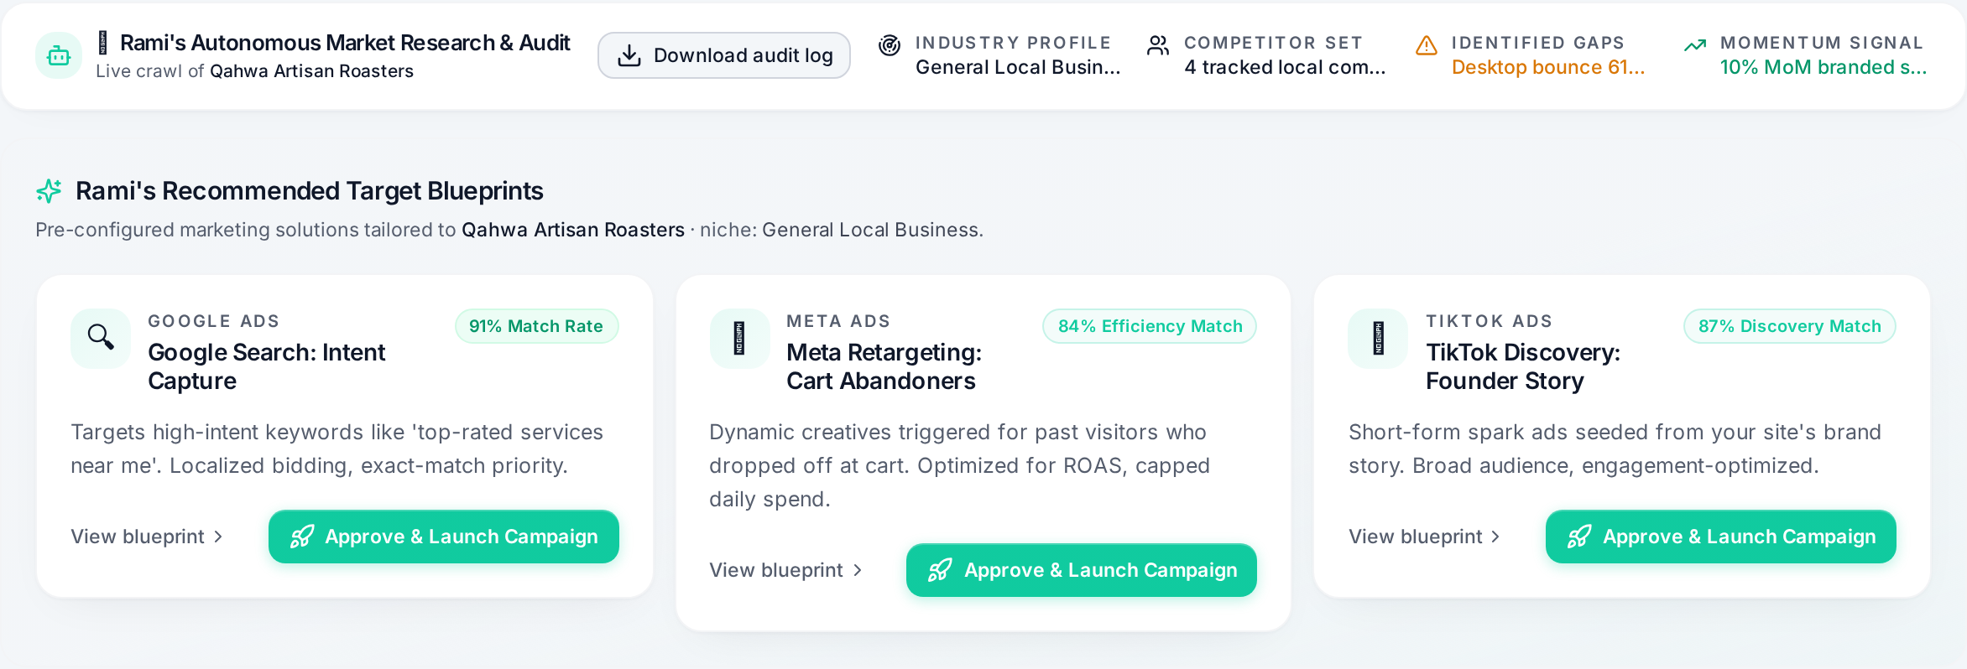The height and width of the screenshot is (669, 1967).
Task: Click the small icon before the audit title
Action: coord(103,43)
